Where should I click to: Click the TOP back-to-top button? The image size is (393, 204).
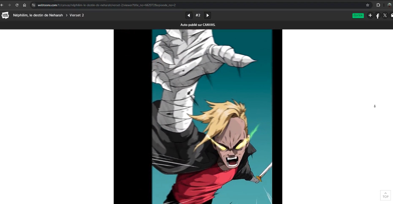pyautogui.click(x=385, y=195)
